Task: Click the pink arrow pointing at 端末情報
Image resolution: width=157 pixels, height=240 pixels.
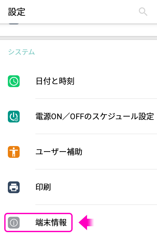Action: (x=86, y=222)
